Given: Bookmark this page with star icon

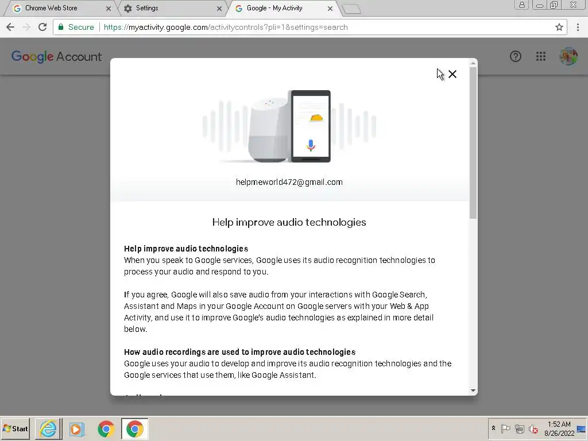Looking at the screenshot, I should click(x=559, y=27).
